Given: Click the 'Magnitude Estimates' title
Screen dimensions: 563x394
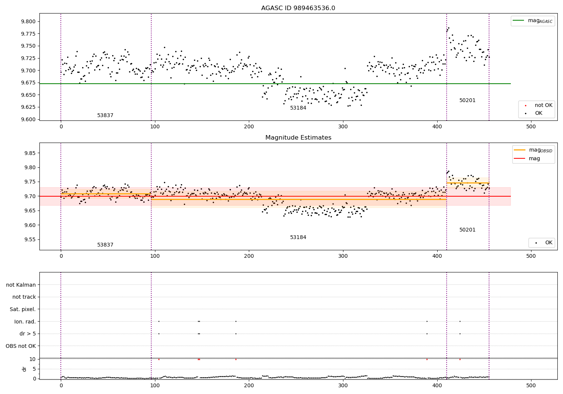Looking at the screenshot, I should 298,138.
